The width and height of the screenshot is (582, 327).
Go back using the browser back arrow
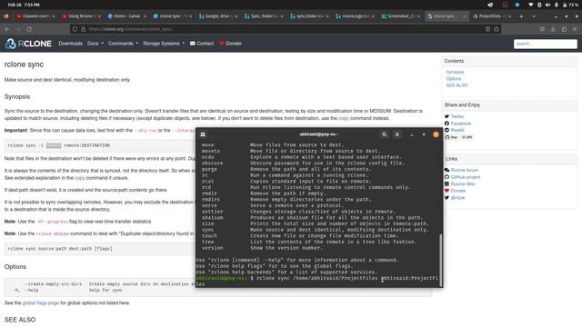click(7, 29)
